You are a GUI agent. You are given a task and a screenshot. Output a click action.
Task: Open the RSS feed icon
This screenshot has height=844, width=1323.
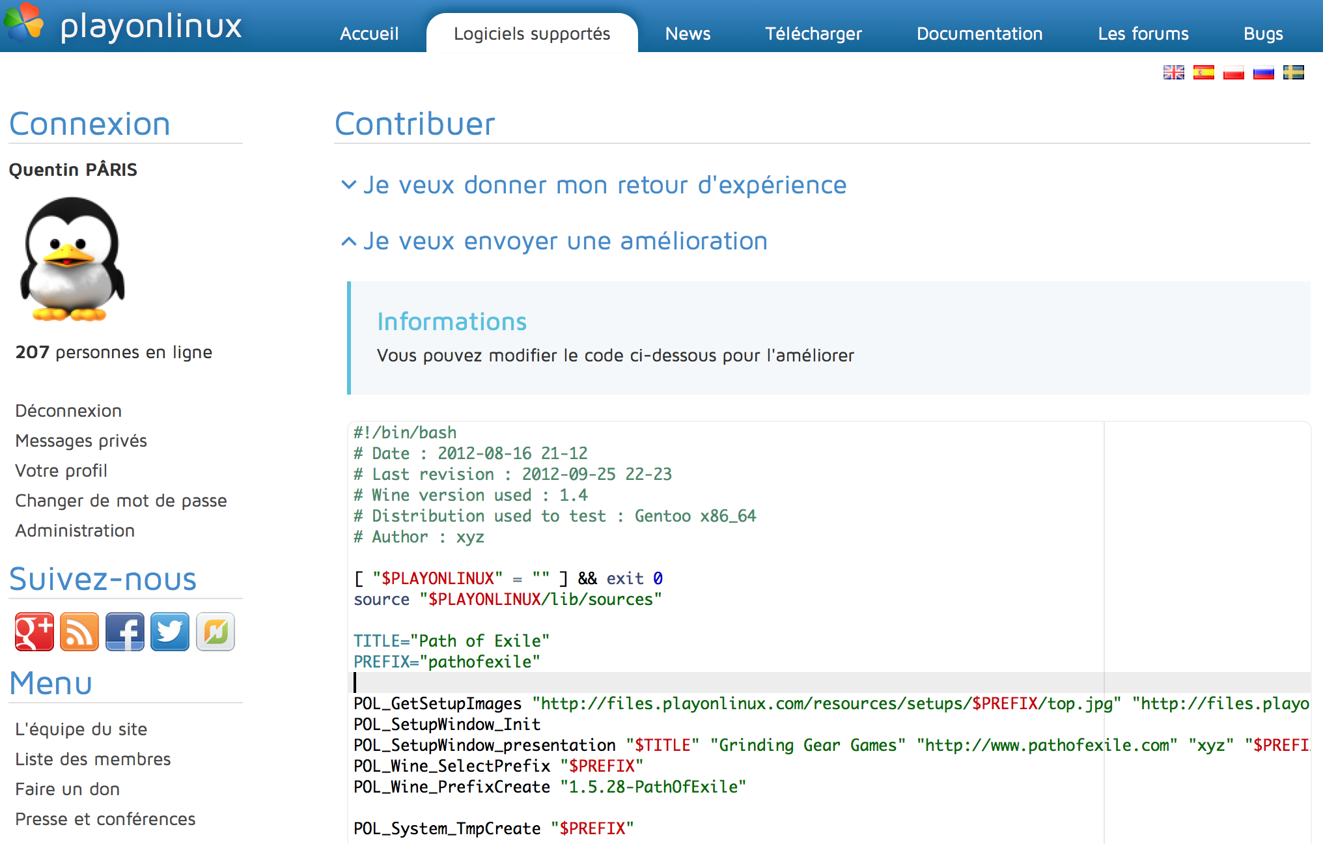point(79,632)
